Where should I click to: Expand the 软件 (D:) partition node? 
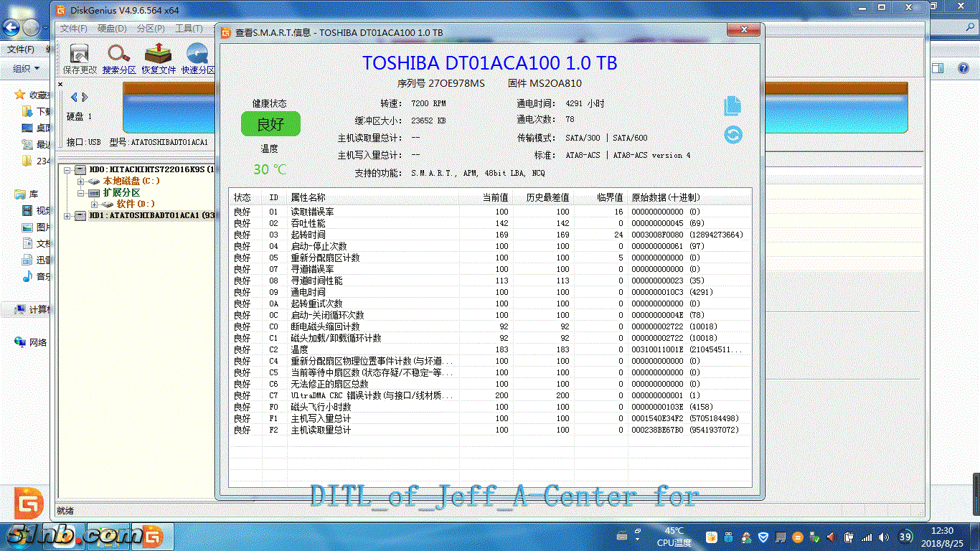(x=94, y=204)
